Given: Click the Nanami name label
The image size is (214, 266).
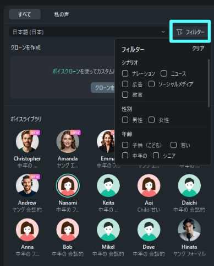Looking at the screenshot, I should click(x=68, y=203).
